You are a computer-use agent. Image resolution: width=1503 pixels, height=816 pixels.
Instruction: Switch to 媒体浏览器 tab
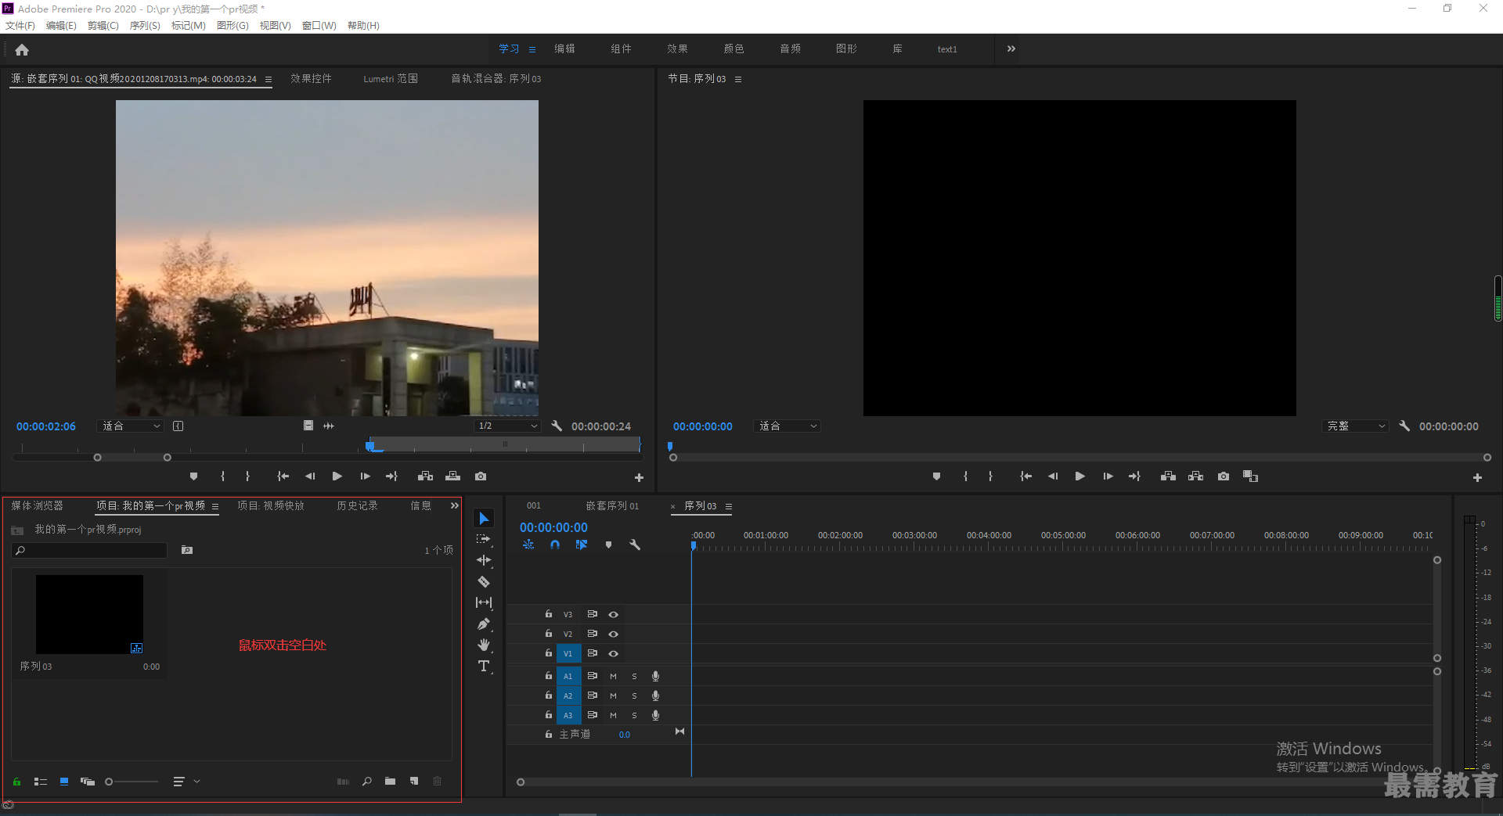pyautogui.click(x=37, y=505)
